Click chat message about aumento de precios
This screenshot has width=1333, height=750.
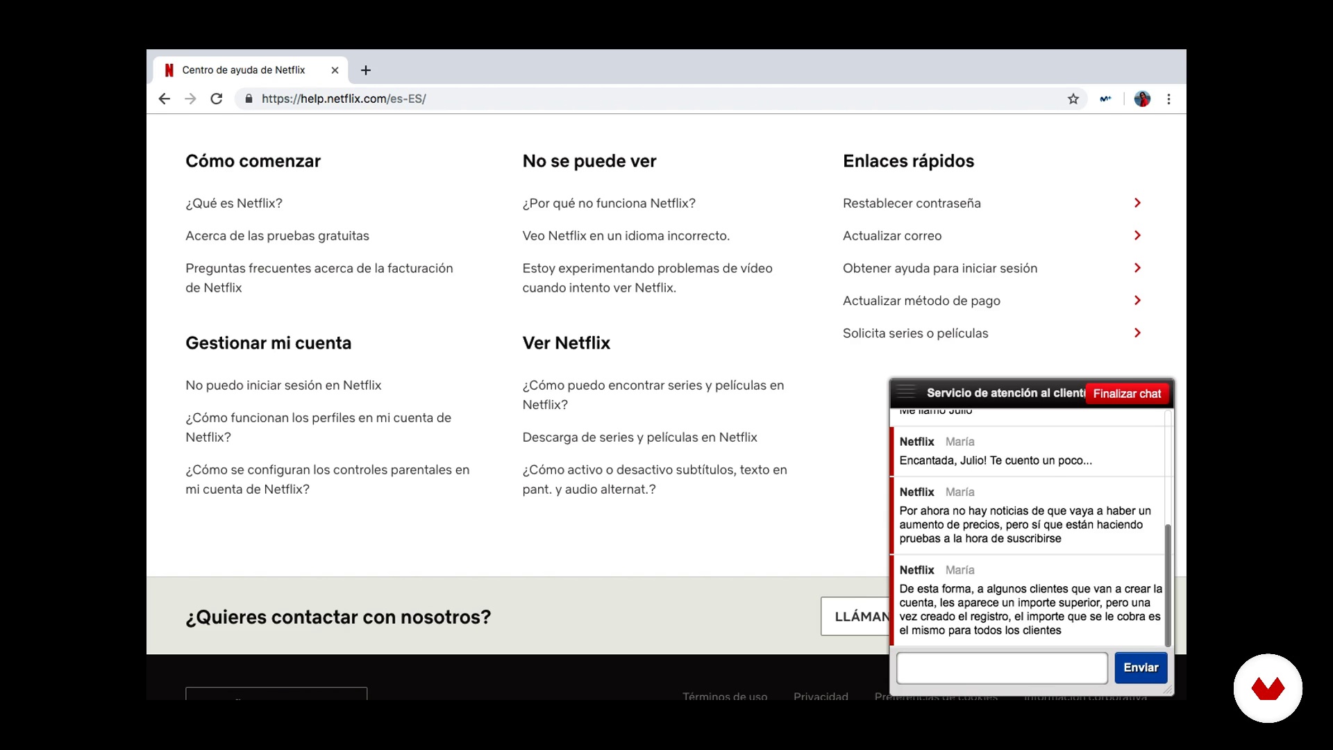[1025, 524]
